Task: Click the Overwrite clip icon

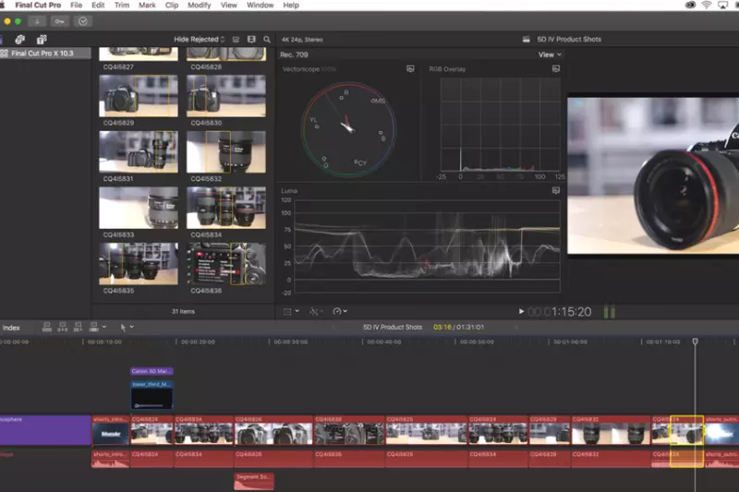Action: [x=93, y=327]
